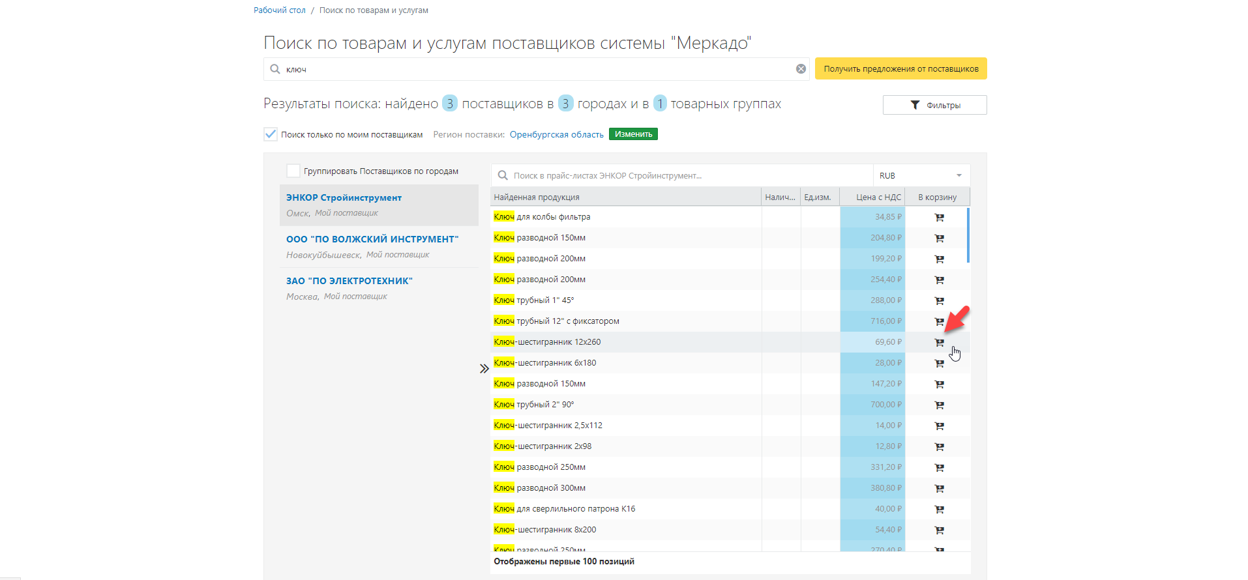Clear the search query with X icon
Viewport: 1248px width, 580px height.
(801, 69)
